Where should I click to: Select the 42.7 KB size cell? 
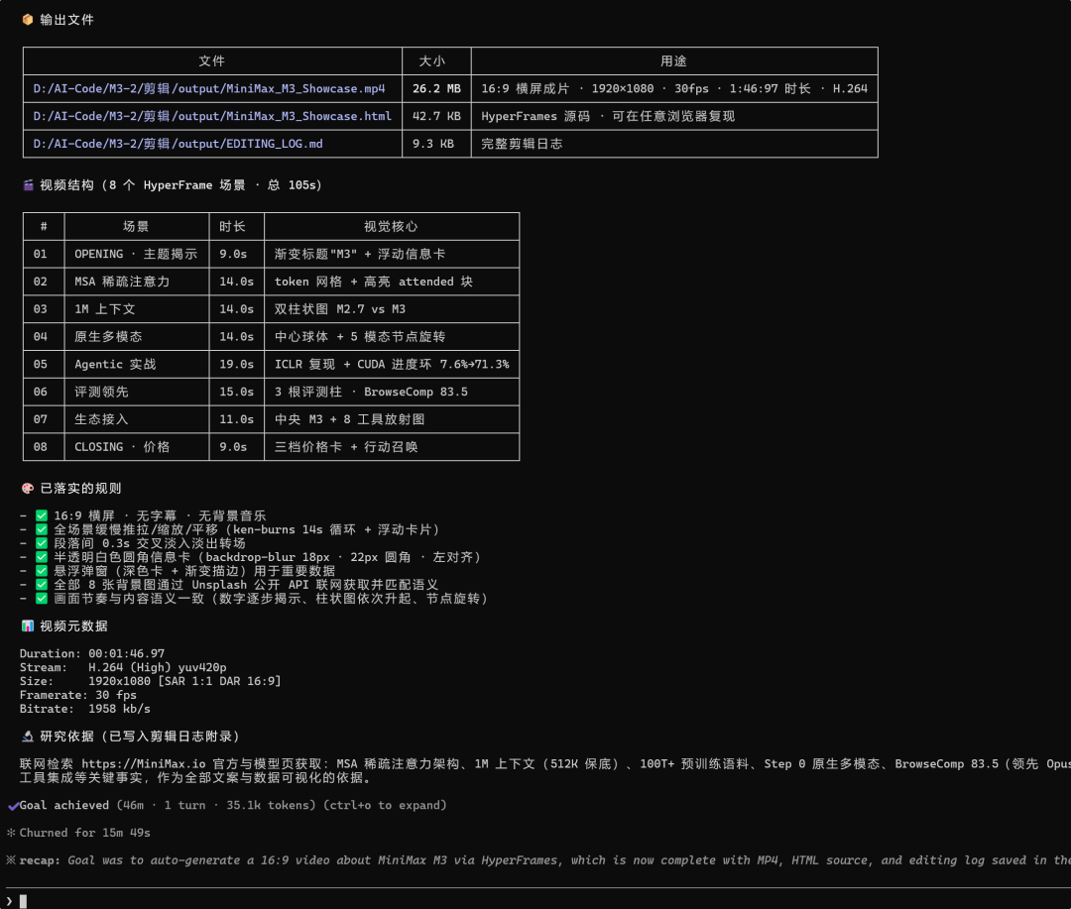click(436, 116)
